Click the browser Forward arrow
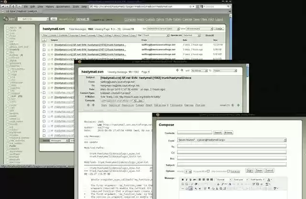Screen dimensions: 306x199 [x=8, y=6]
